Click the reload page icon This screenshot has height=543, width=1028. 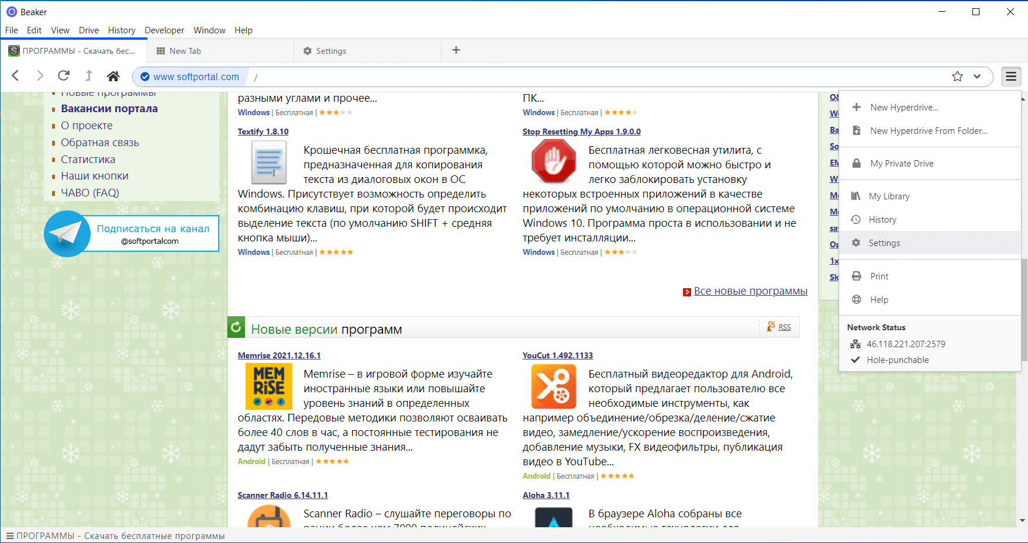pos(64,76)
